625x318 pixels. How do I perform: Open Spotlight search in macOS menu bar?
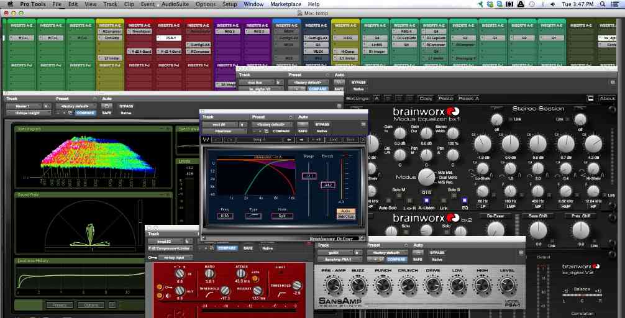(603, 4)
